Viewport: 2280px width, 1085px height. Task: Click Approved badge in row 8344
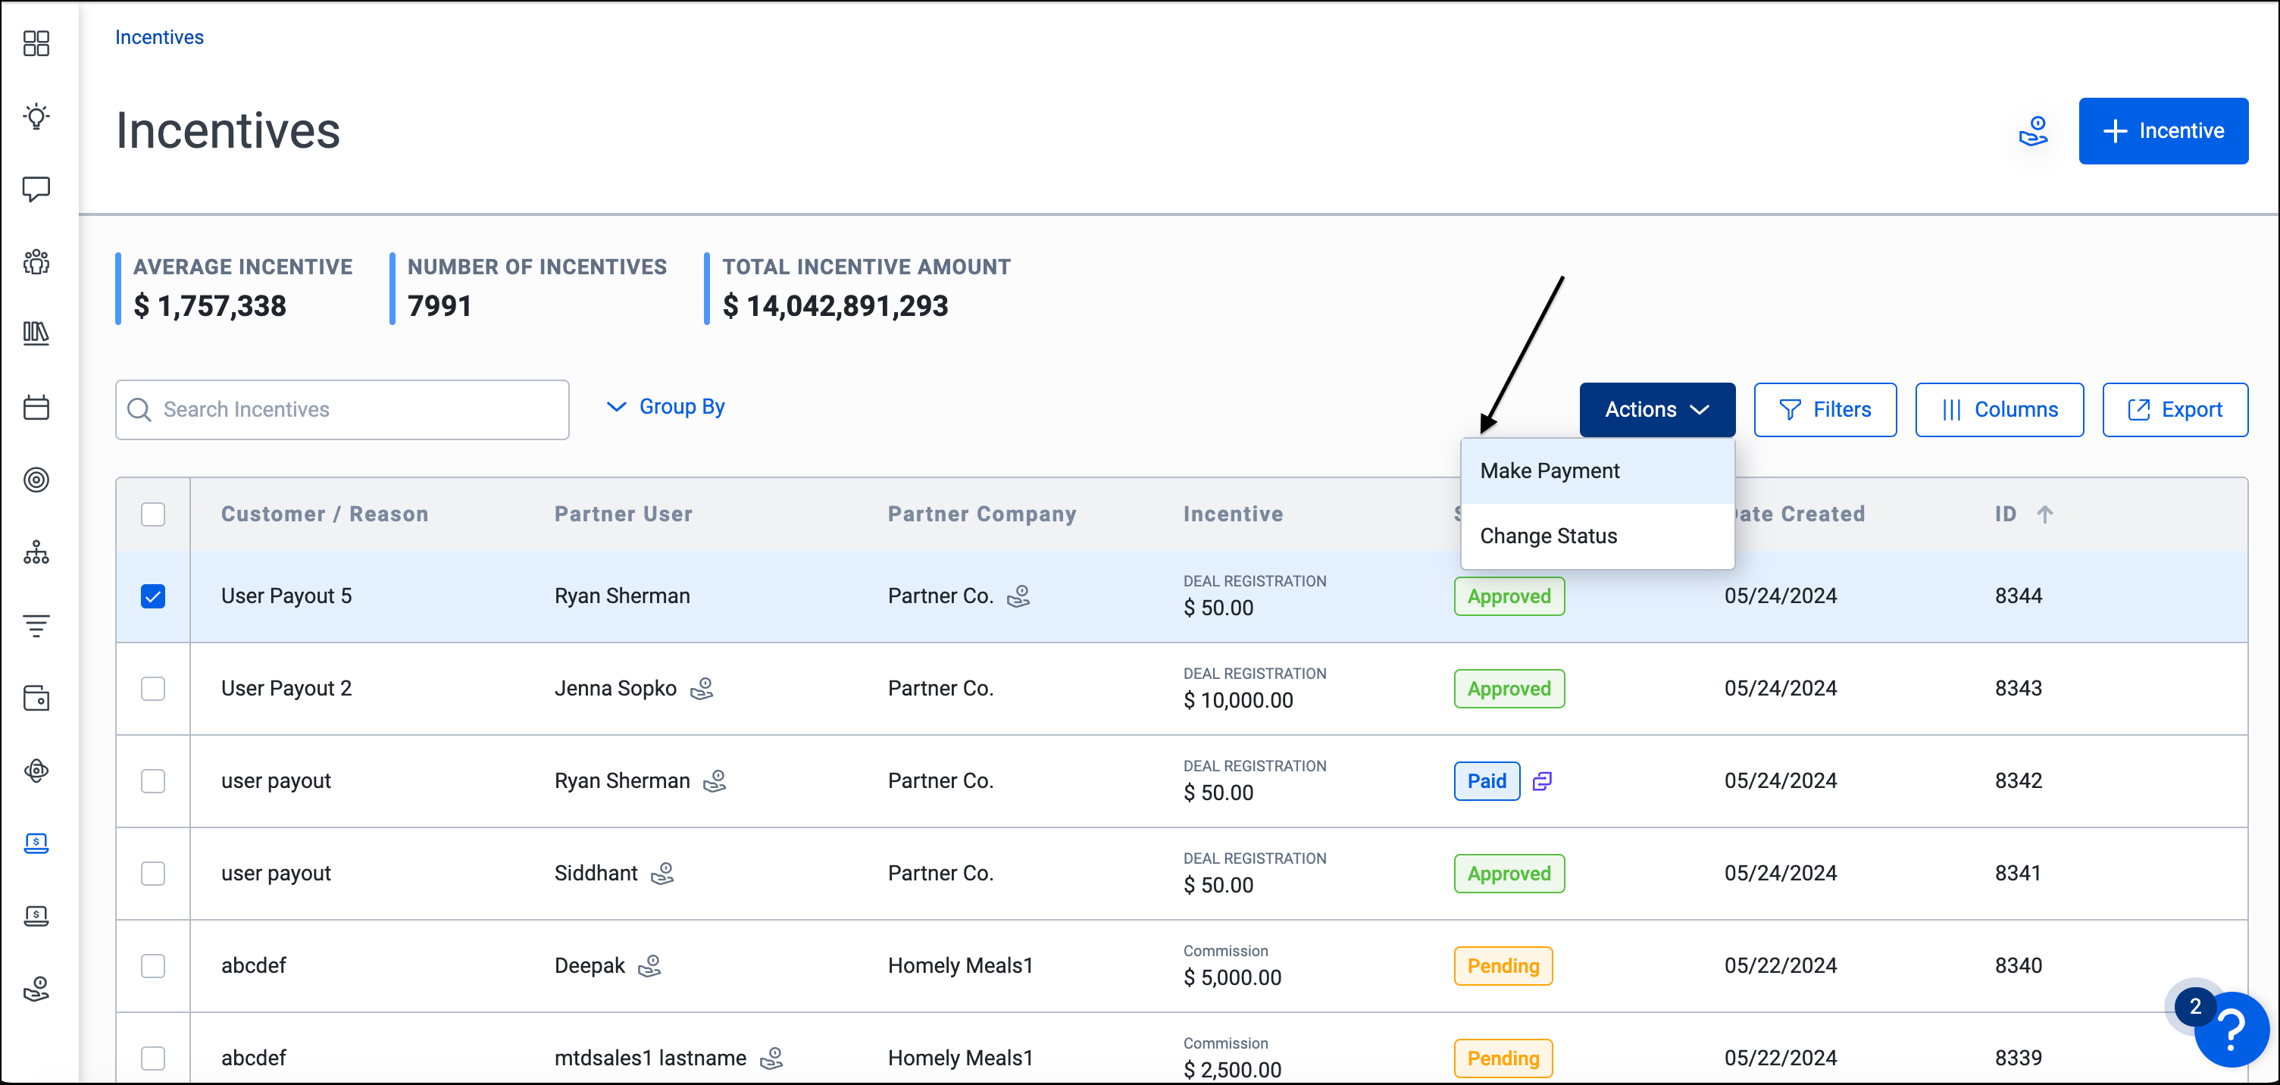tap(1508, 596)
